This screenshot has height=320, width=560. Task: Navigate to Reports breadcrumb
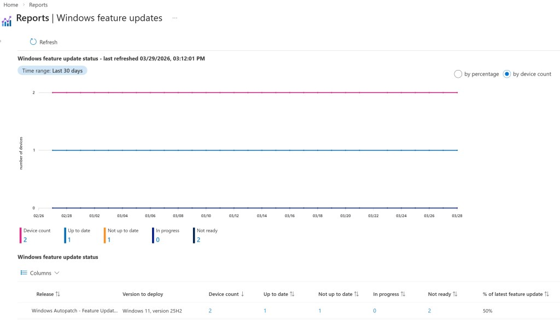(x=38, y=5)
